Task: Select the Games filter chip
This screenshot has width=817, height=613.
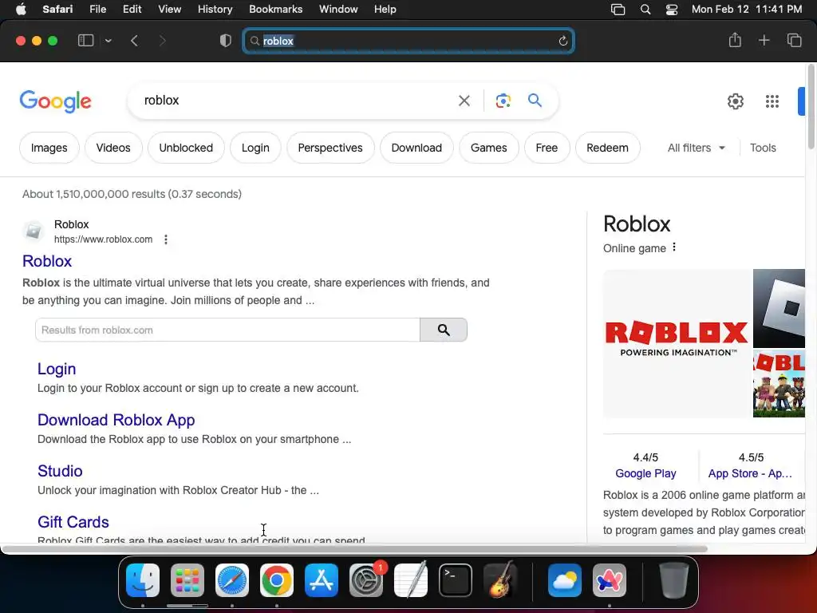Action: pos(489,148)
